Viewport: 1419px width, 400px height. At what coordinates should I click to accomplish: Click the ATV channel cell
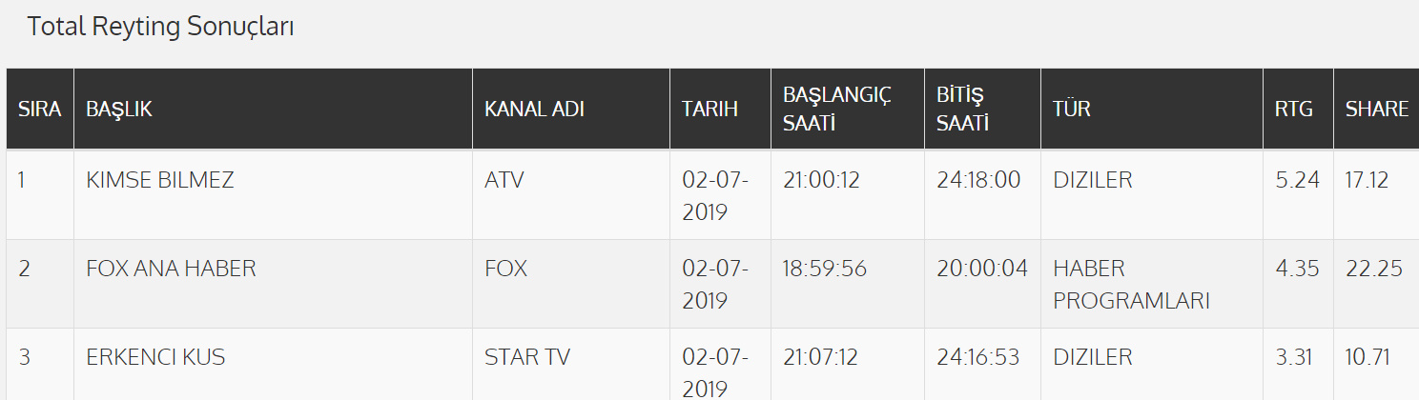coord(504,180)
